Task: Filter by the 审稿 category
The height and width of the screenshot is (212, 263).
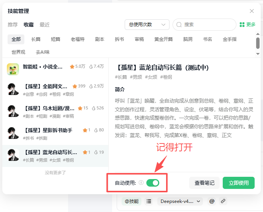Action: coord(139,39)
